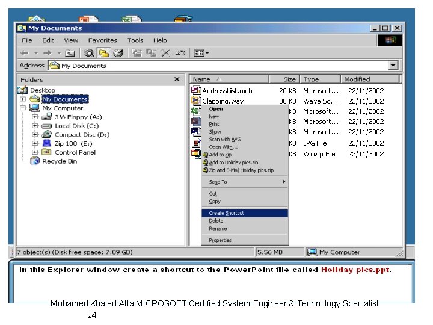Choose Scan with AVG in context menu

click(245, 139)
